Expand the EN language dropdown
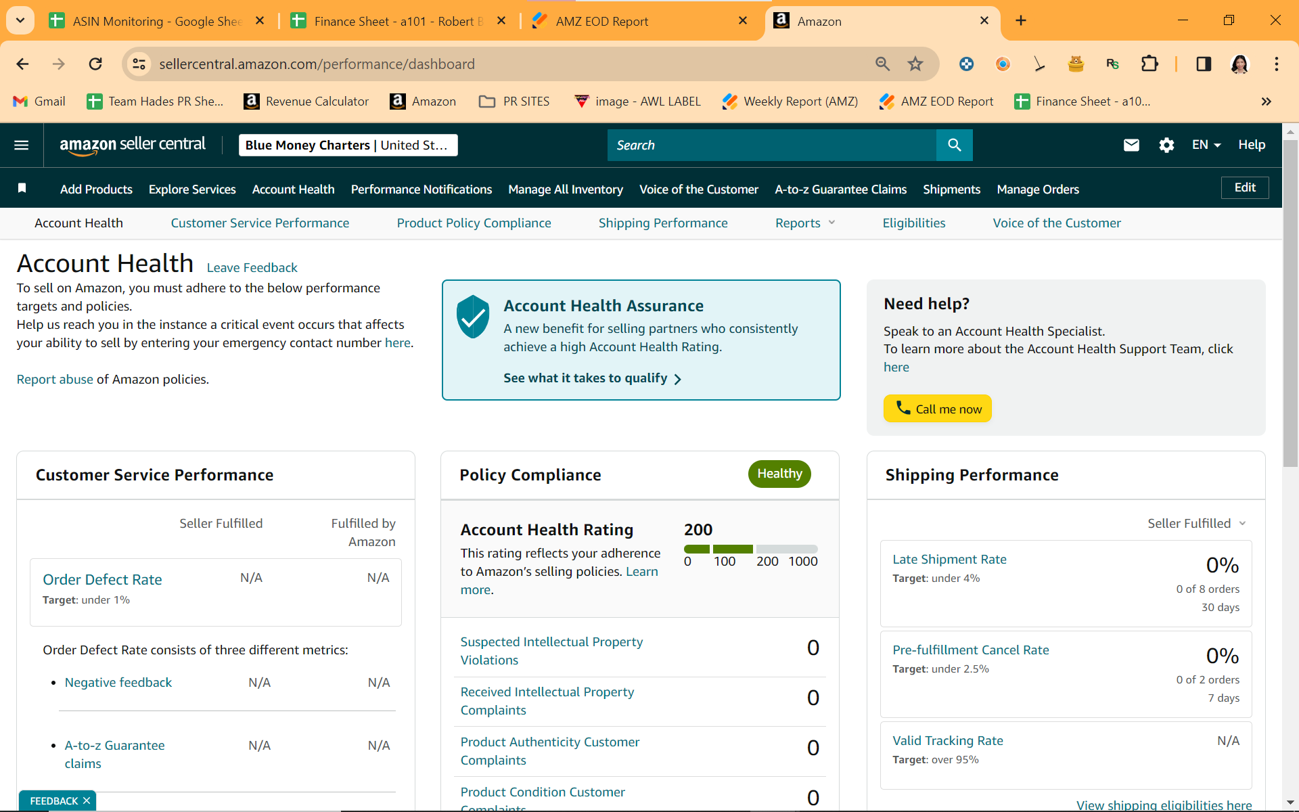This screenshot has width=1299, height=812. click(x=1206, y=145)
